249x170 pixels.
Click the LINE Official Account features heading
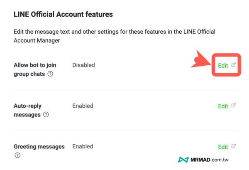click(63, 14)
